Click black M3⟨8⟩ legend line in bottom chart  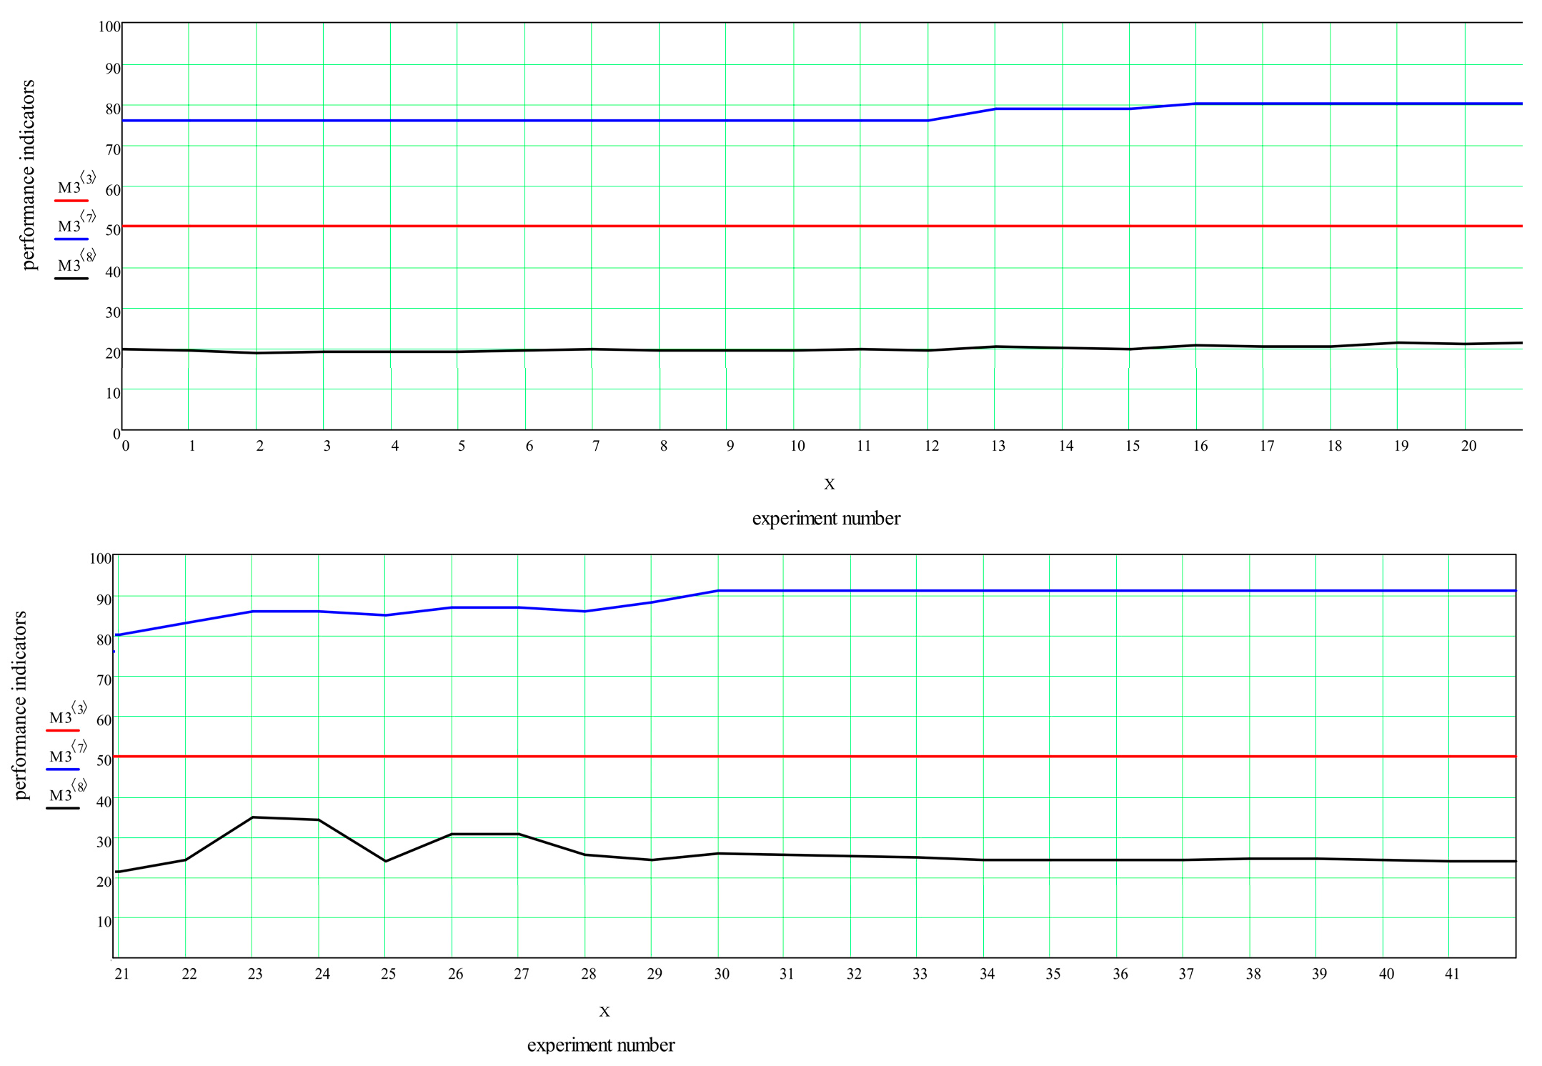63,809
